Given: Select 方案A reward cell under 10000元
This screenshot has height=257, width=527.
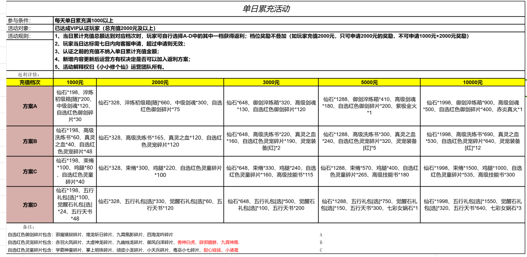Looking at the screenshot, I should point(472,106).
